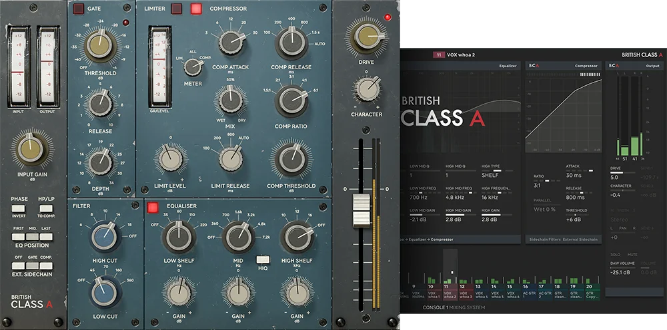The width and height of the screenshot is (667, 330).
Task: Click the large Drive knob
Action: coord(366,38)
